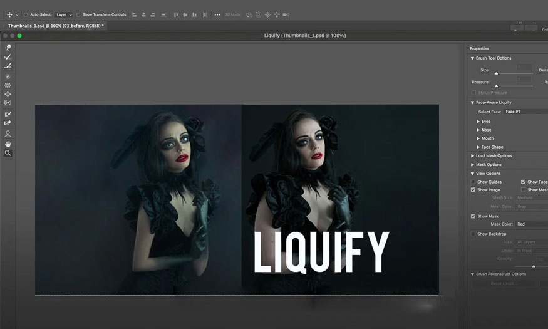Switch to the Thumbnails_1.psd document tab
This screenshot has height=329, width=548.
coord(55,26)
